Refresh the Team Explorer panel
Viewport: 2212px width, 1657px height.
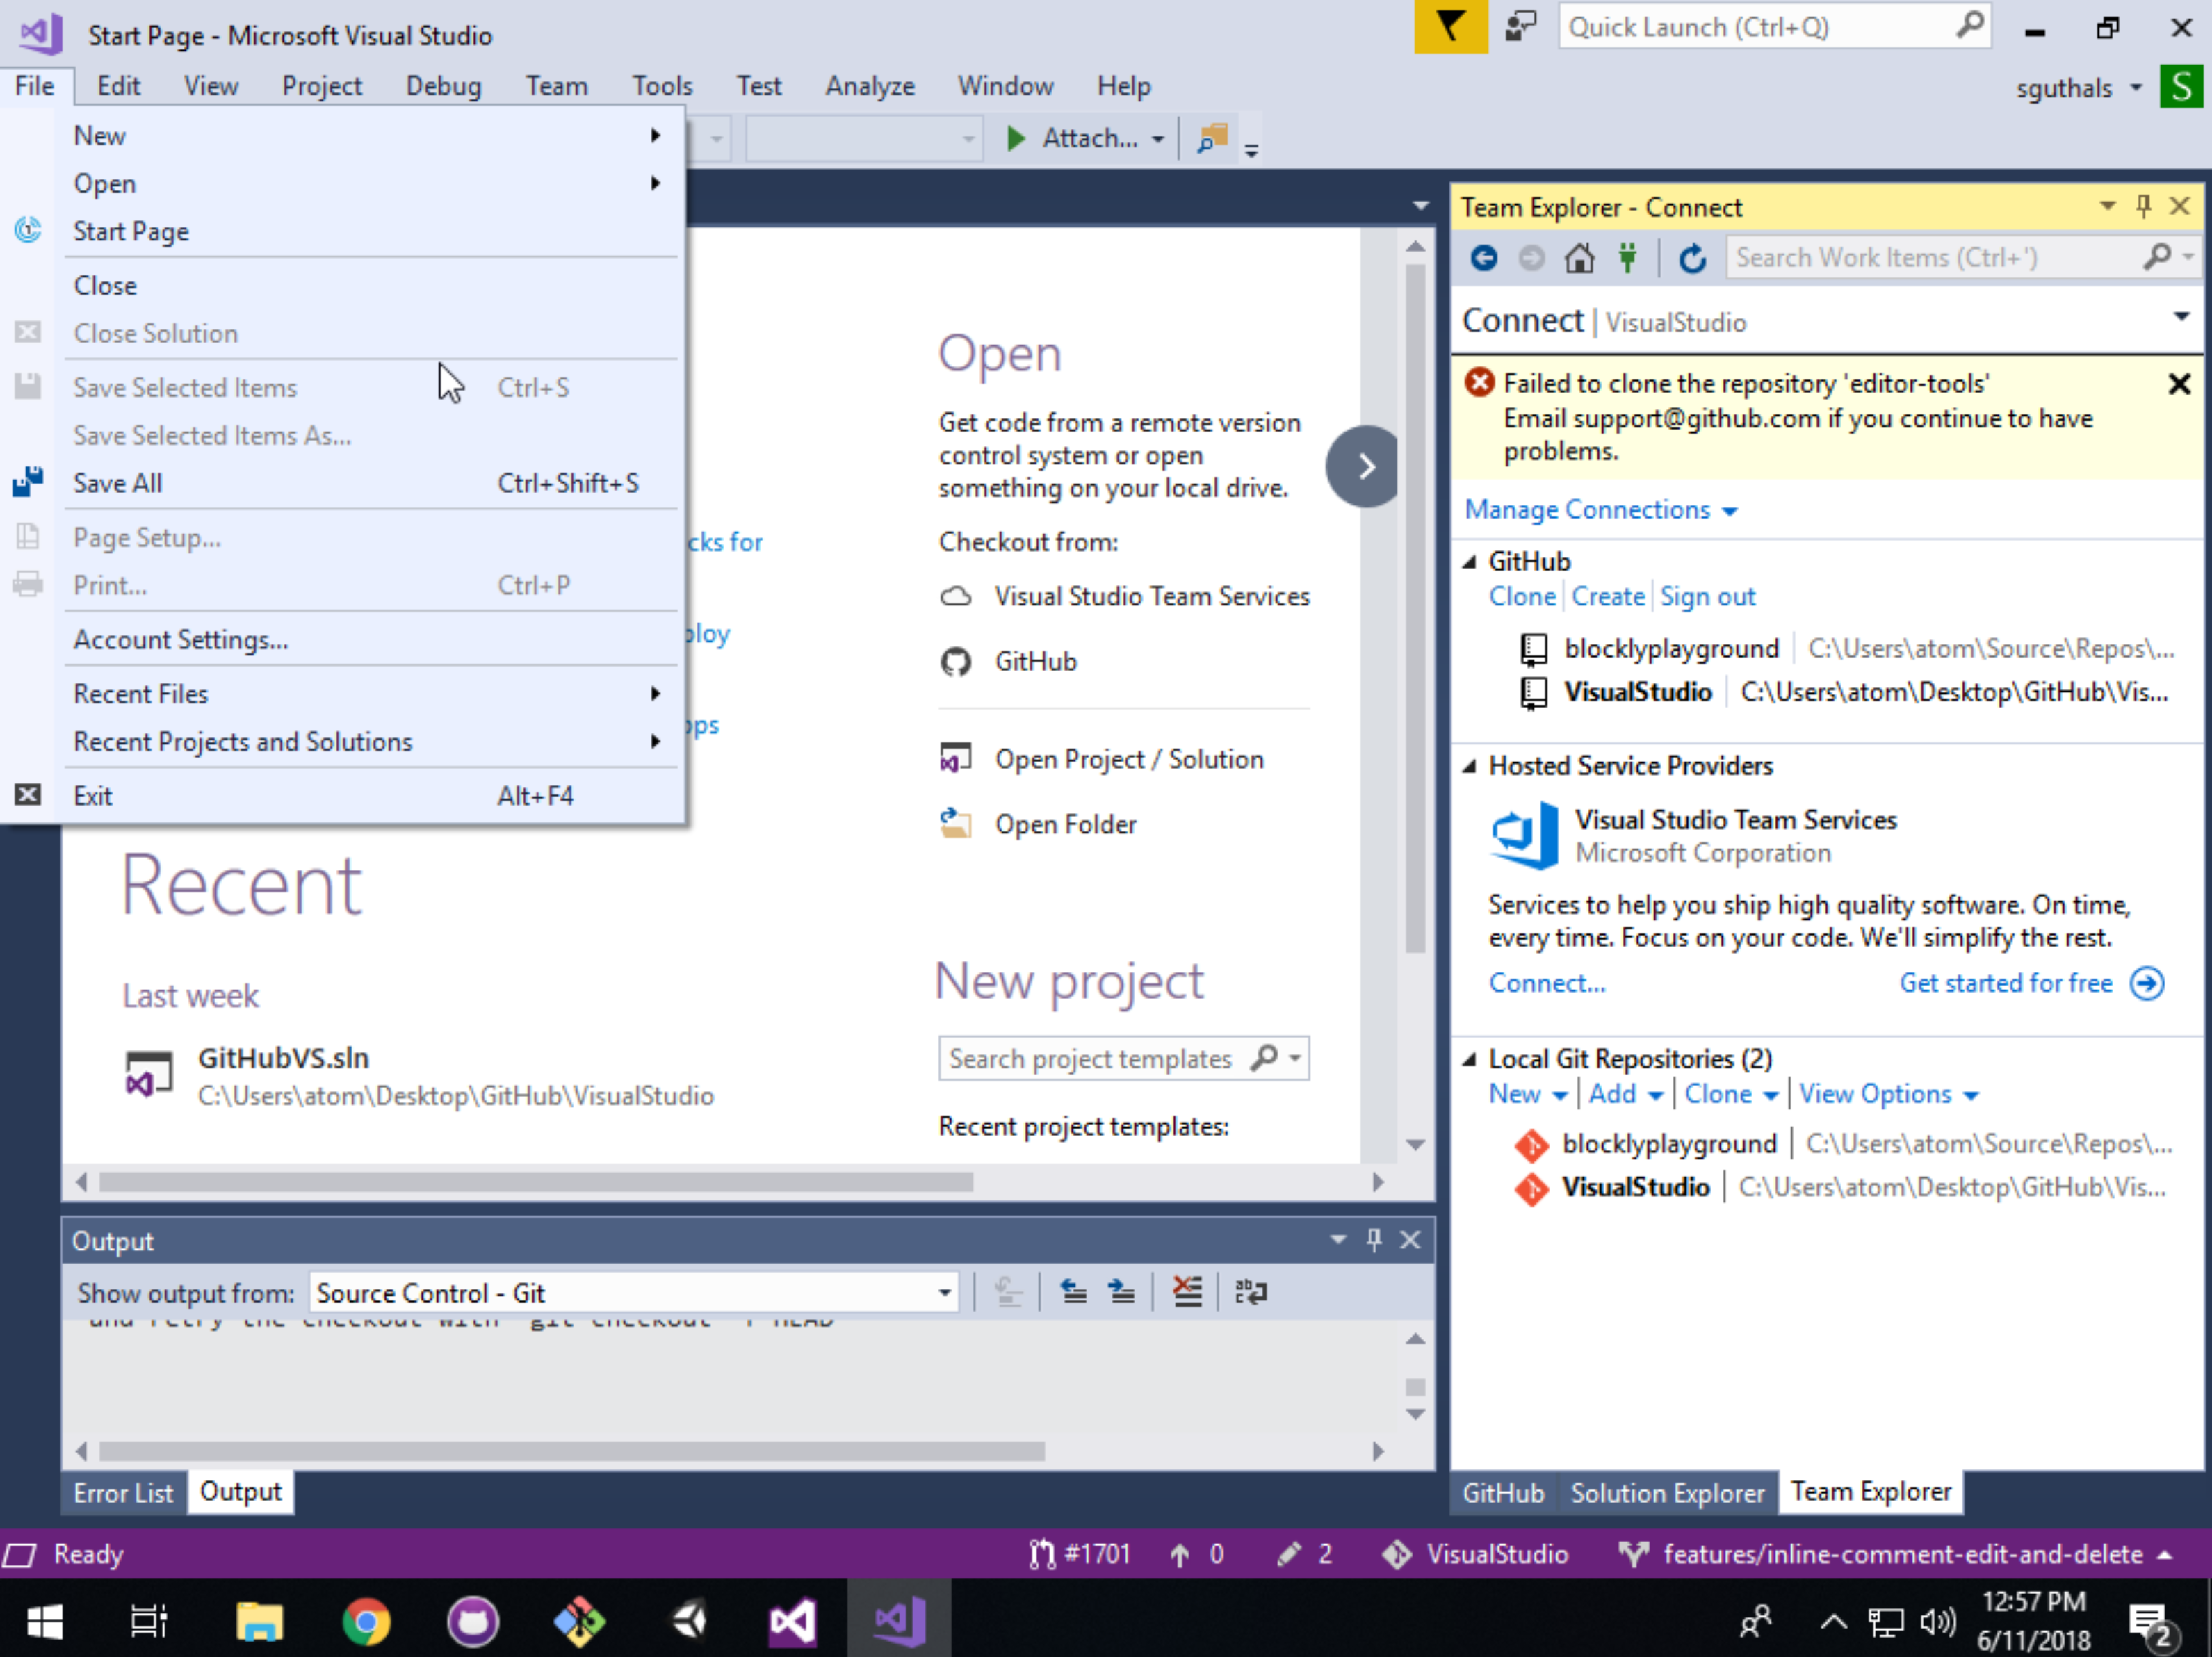(1692, 258)
